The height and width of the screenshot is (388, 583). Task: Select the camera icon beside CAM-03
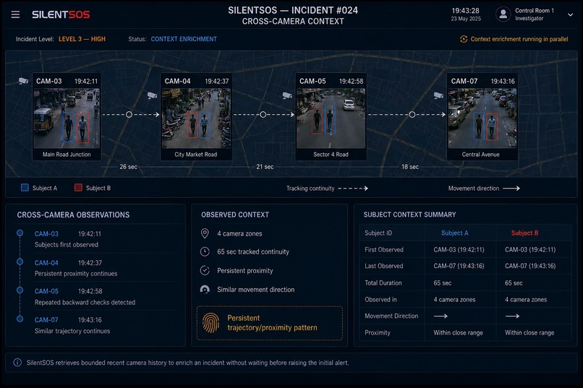[x=23, y=81]
